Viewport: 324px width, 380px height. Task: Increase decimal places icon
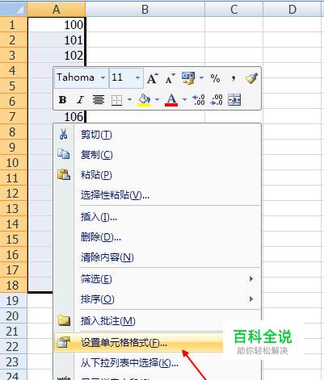pos(199,100)
